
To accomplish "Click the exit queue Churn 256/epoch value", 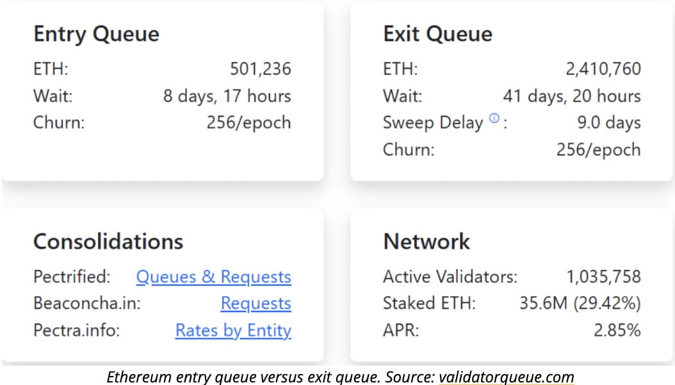I will pyautogui.click(x=598, y=150).
